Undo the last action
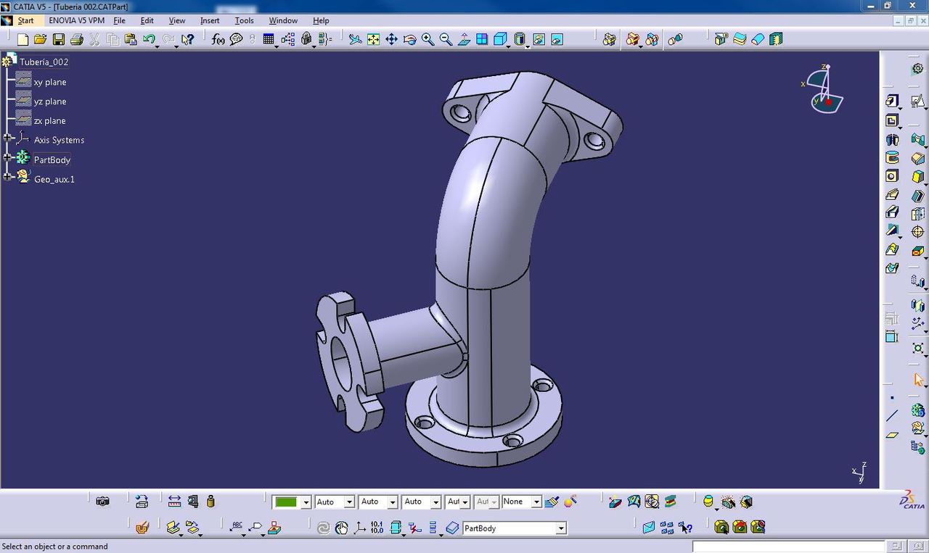 click(x=150, y=39)
